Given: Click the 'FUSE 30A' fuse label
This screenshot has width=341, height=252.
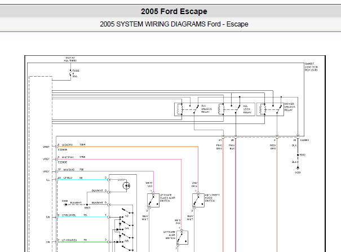Looking at the screenshot, I should tap(76, 73).
